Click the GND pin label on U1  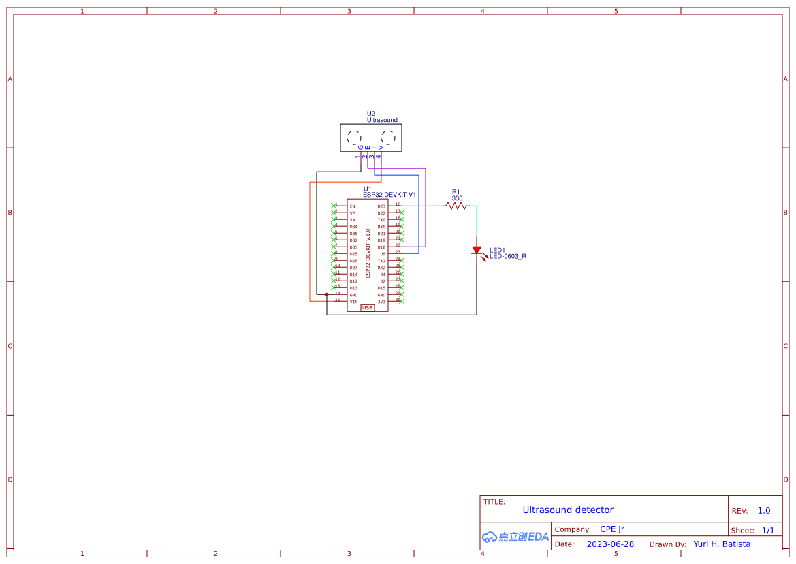tap(353, 294)
